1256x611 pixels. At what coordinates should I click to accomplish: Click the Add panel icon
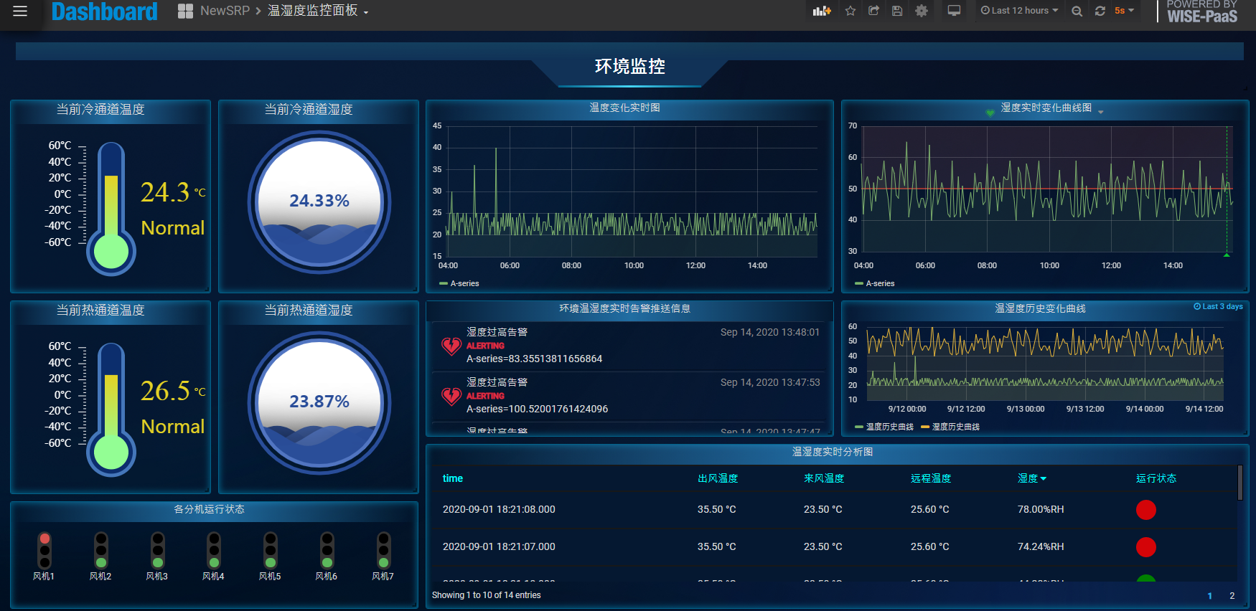(x=821, y=11)
